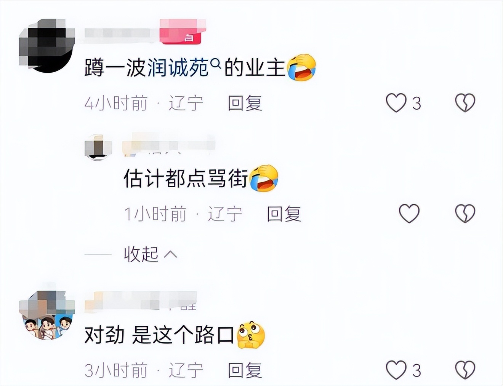The height and width of the screenshot is (386, 503).
Task: Reply to the 4小时前 comment
Action: pyautogui.click(x=245, y=103)
